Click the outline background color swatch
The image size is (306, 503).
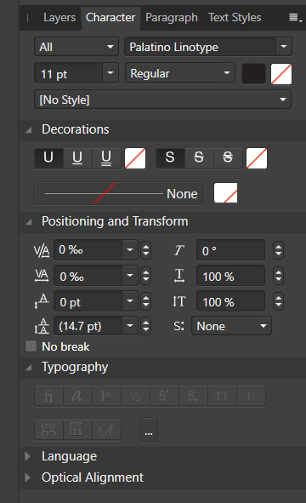point(226,193)
